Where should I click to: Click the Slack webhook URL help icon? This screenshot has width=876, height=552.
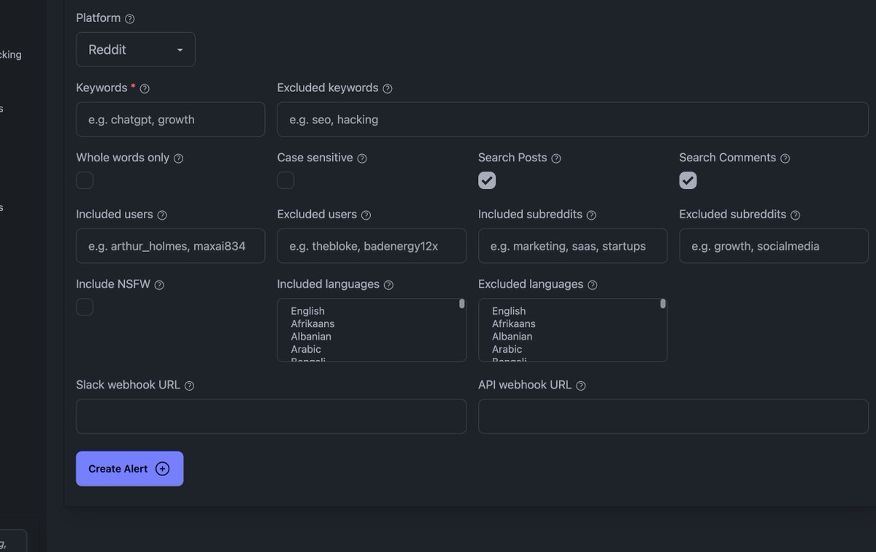[189, 385]
